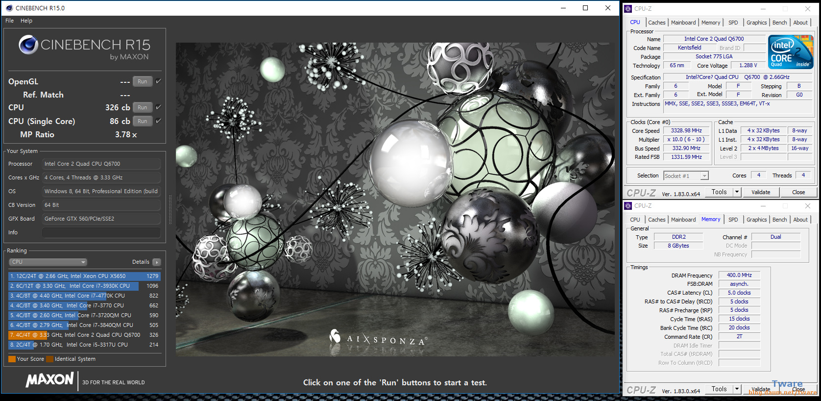821x401 pixels.
Task: Click Validate button in top CPU-Z
Action: pos(761,192)
